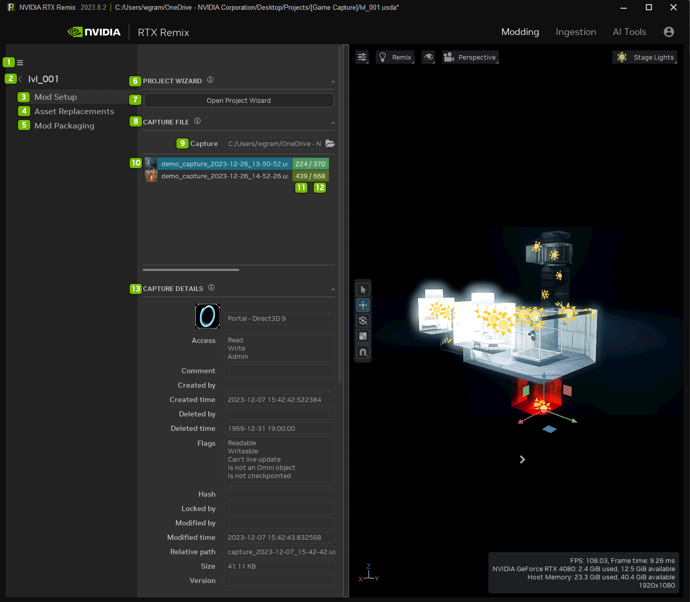
Task: Click thumbnail of 13-50-52 capture
Action: 151,164
